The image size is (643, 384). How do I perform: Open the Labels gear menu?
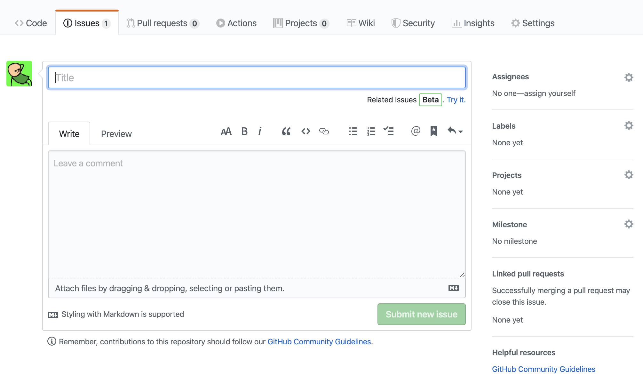coord(629,126)
